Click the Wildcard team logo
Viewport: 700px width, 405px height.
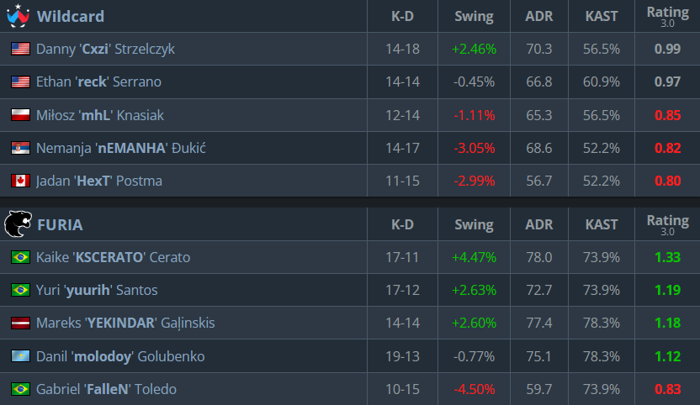coord(19,16)
